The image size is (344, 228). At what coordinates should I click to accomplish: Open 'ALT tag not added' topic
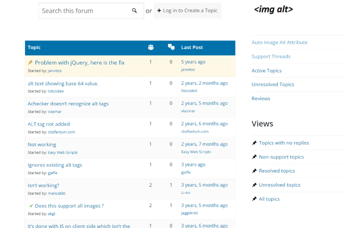point(49,124)
